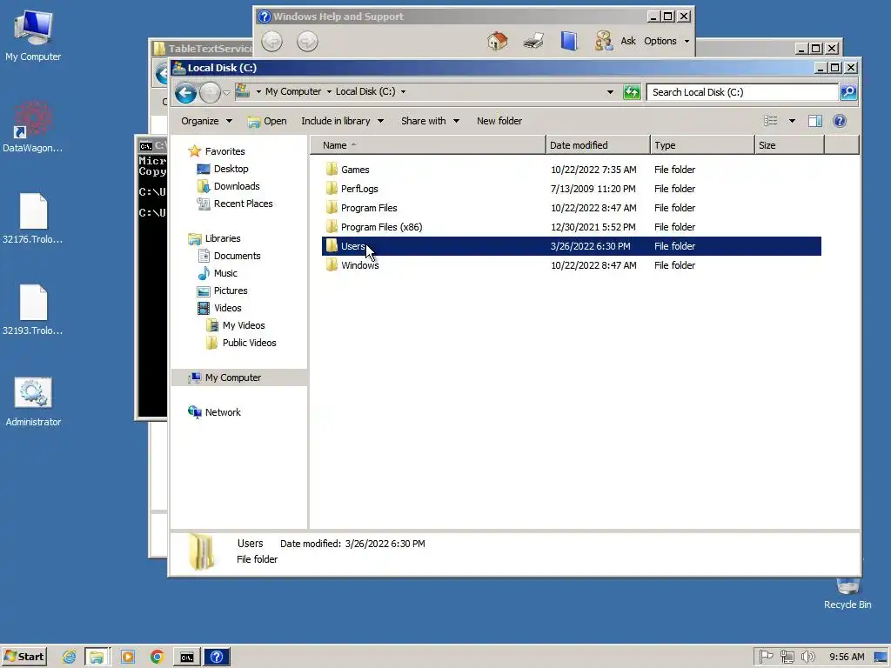This screenshot has height=668, width=891.
Task: Click Ask in Help and Support
Action: (x=628, y=41)
